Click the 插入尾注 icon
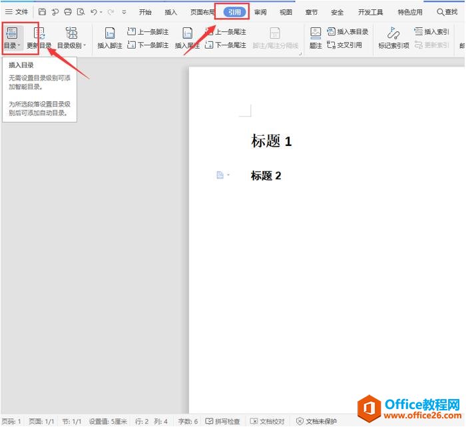This screenshot has height=427, width=466. point(187,33)
